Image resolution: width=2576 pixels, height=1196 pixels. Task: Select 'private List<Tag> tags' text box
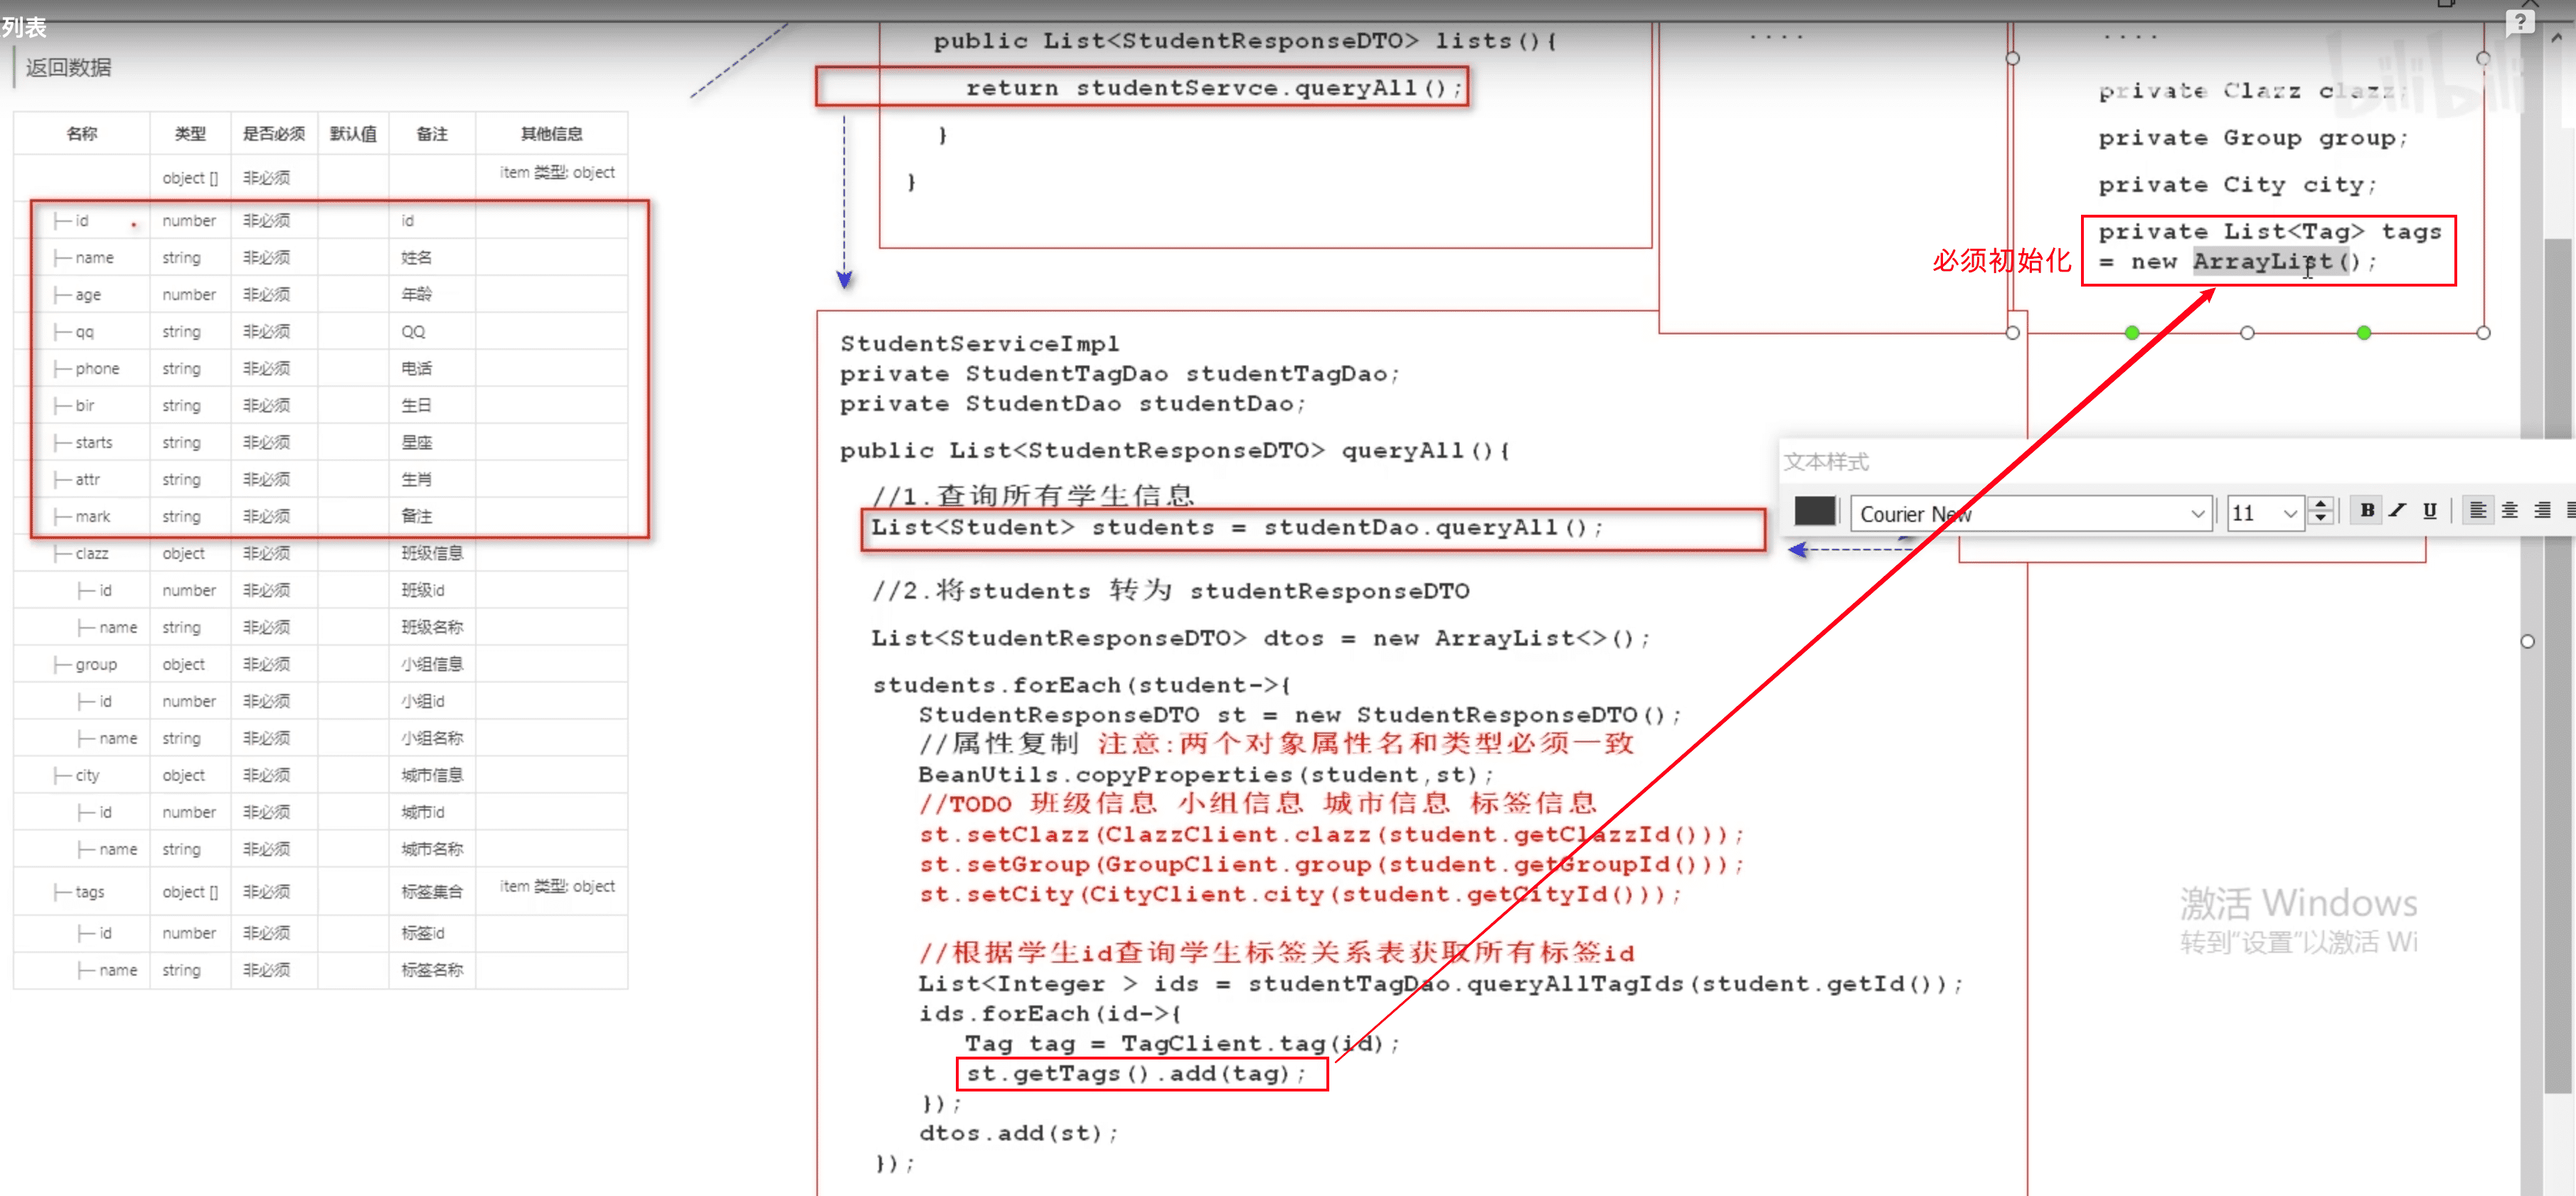tap(2269, 250)
